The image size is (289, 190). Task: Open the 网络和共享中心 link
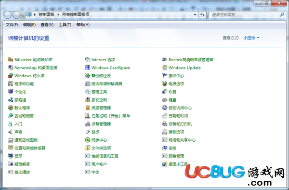(x=182, y=140)
